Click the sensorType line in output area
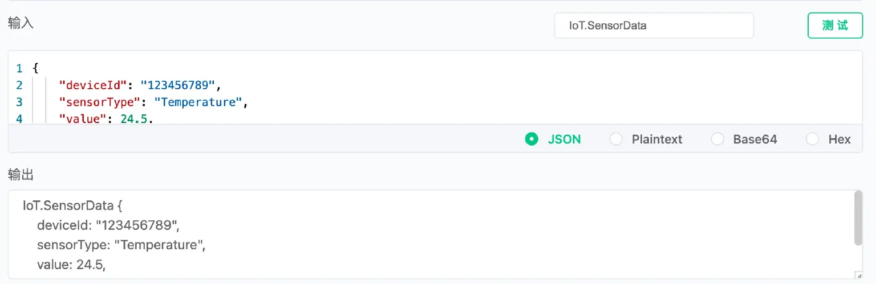The width and height of the screenshot is (876, 284). point(121,245)
